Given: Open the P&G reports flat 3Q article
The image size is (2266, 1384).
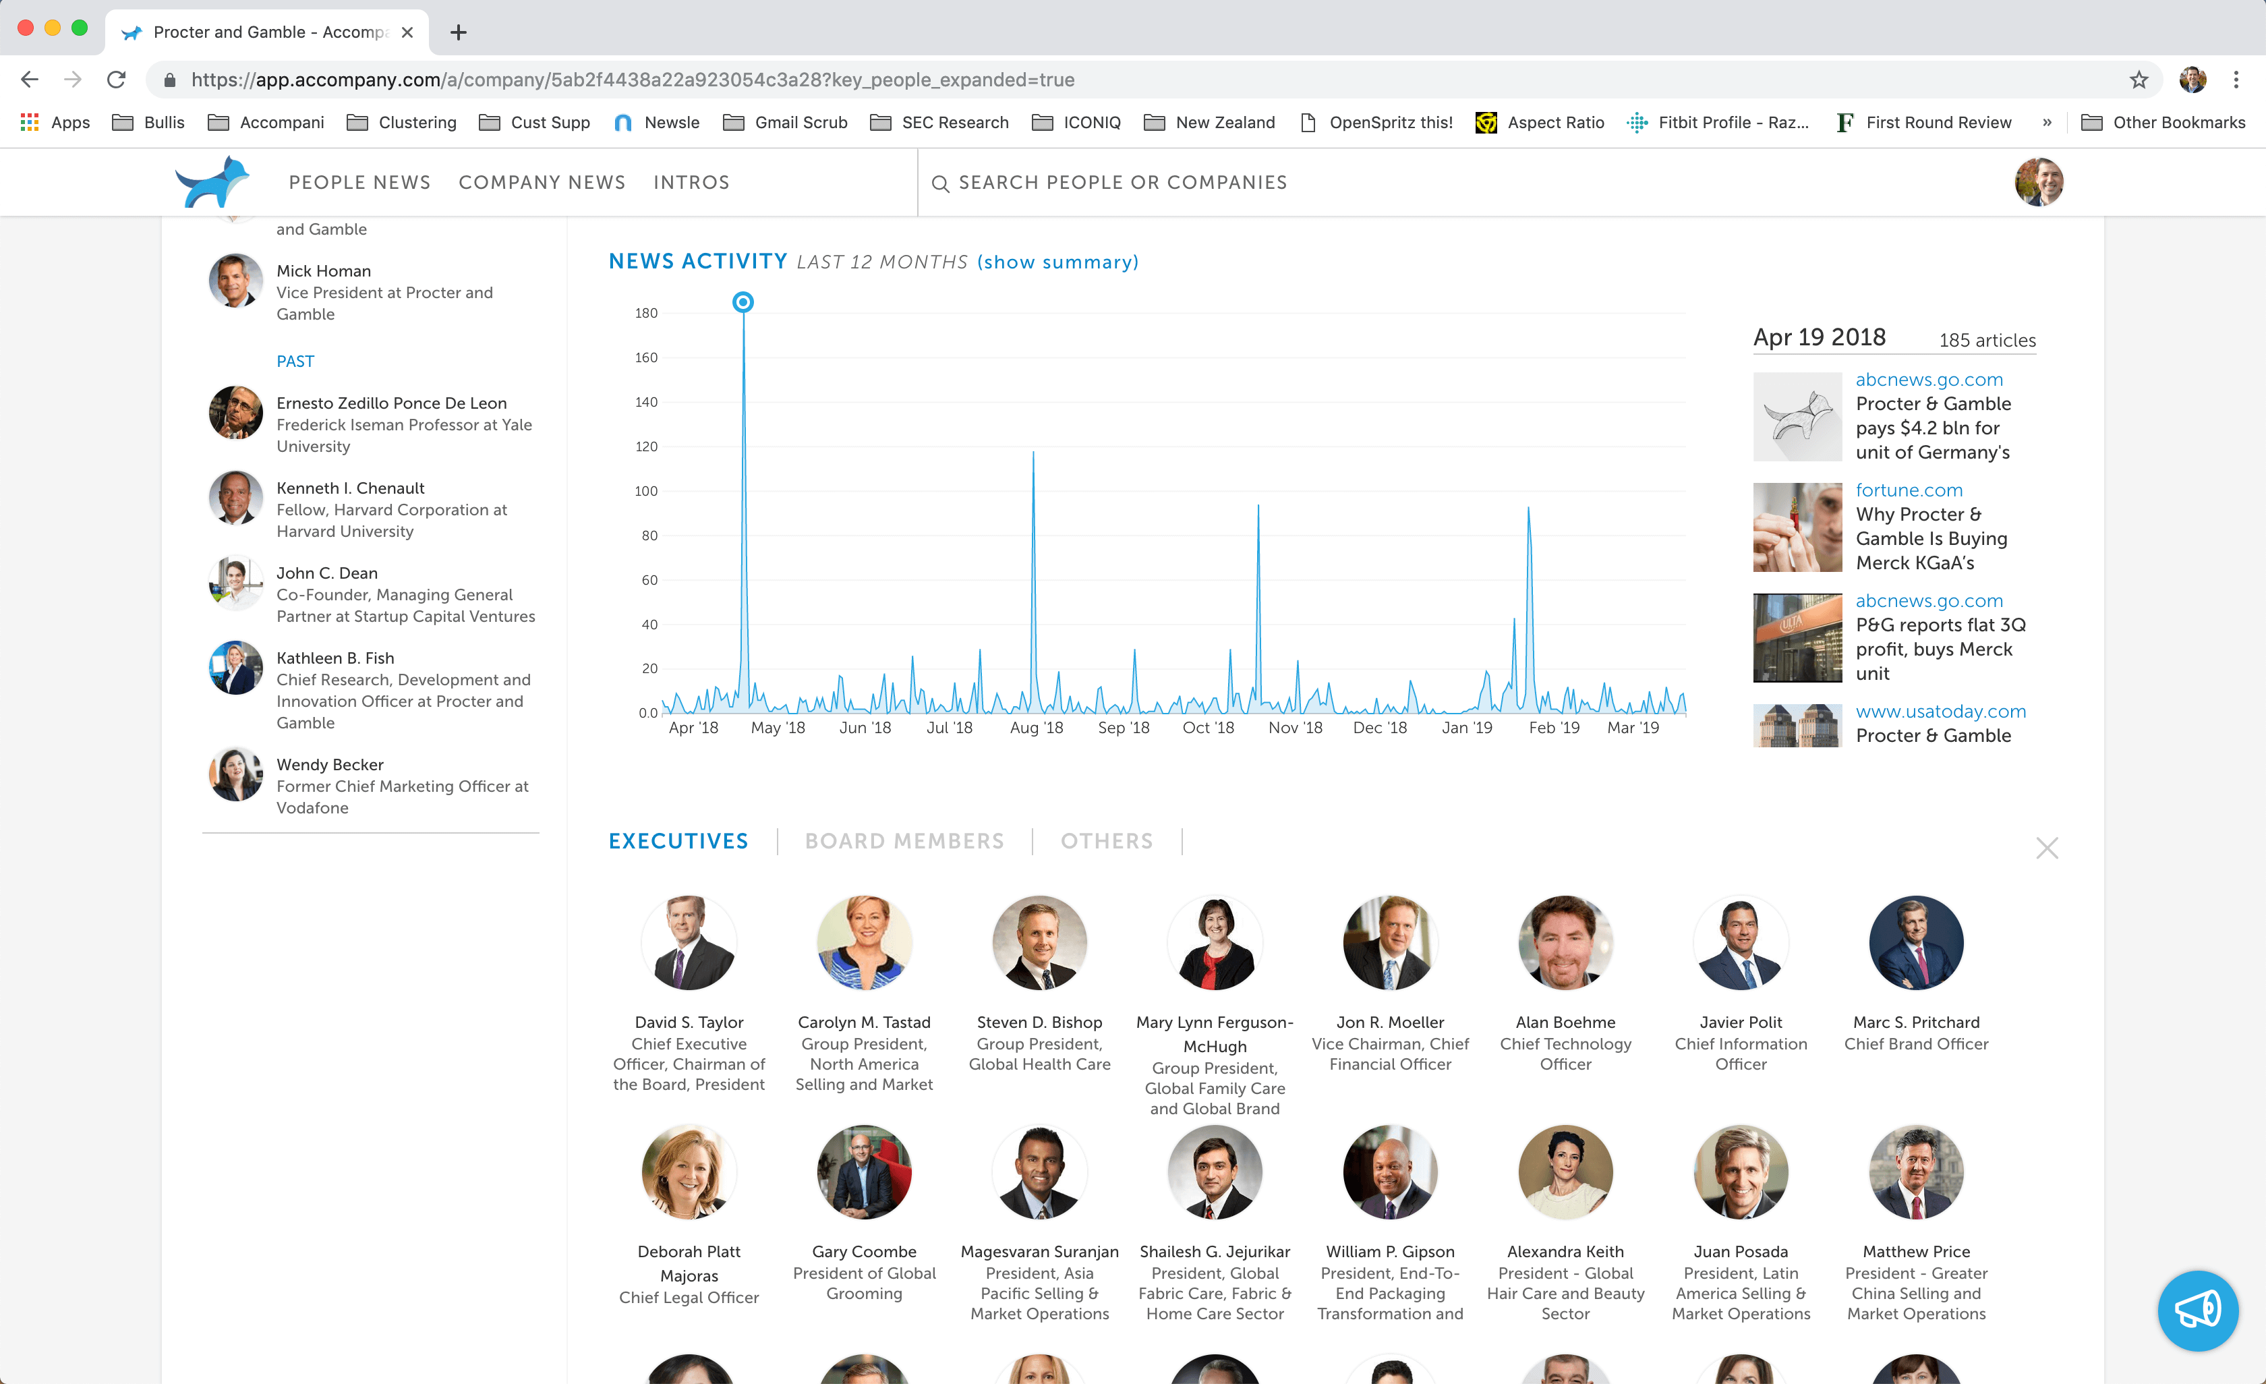Looking at the screenshot, I should (x=1940, y=650).
